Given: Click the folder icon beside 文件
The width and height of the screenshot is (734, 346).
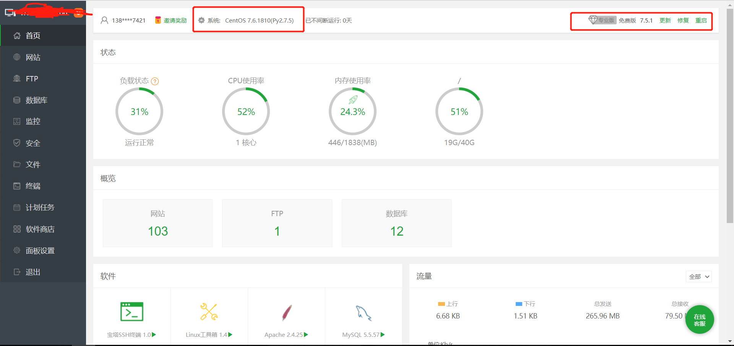Looking at the screenshot, I should click(17, 164).
